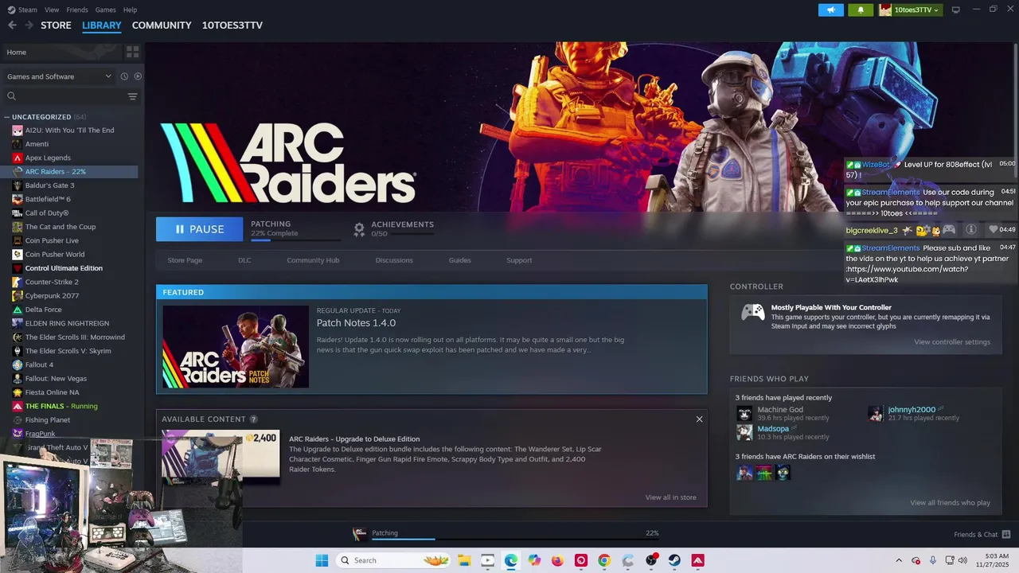Click View all in store link
Image resolution: width=1019 pixels, height=573 pixels.
click(x=670, y=497)
